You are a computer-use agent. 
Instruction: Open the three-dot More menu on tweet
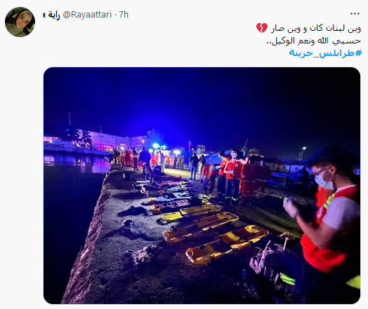coord(355,14)
